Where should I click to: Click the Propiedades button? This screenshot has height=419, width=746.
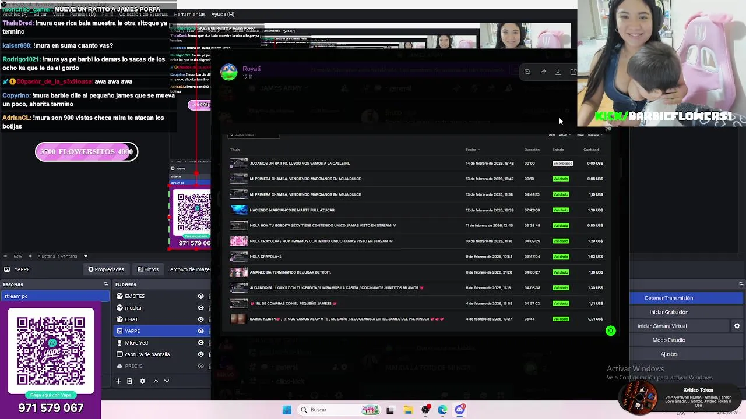coord(106,269)
